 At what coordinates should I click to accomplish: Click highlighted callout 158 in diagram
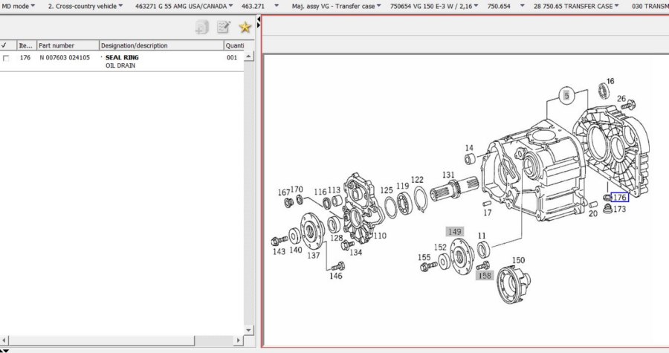(484, 275)
